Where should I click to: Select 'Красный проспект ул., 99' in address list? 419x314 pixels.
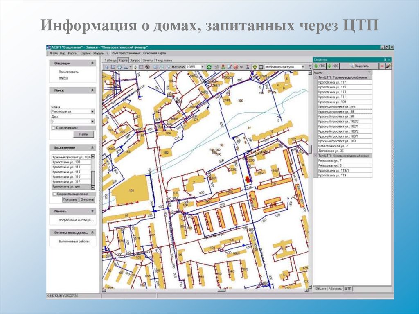336,111
